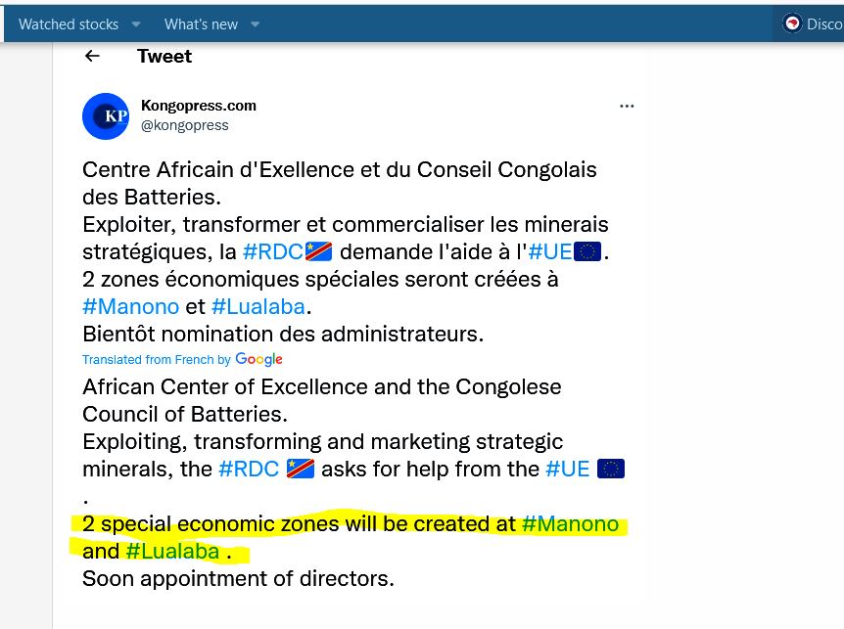Go back using the left arrow icon
Viewport: 844px width, 629px height.
[93, 56]
